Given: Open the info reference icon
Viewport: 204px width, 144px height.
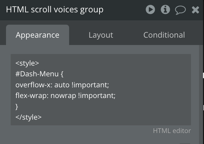Looking at the screenshot, I should tap(165, 9).
